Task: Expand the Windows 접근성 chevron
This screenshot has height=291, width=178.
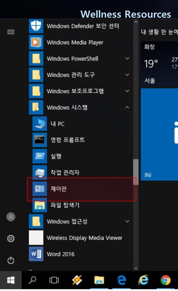Action: pyautogui.click(x=127, y=221)
